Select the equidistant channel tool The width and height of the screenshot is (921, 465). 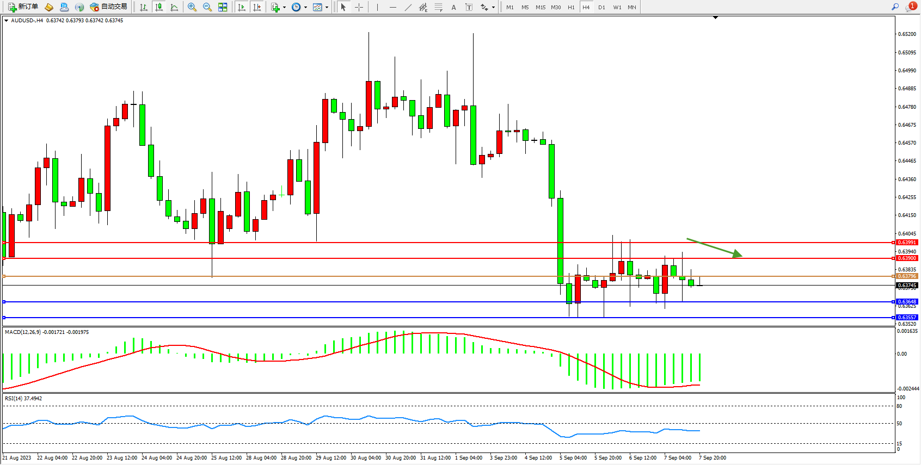(423, 7)
